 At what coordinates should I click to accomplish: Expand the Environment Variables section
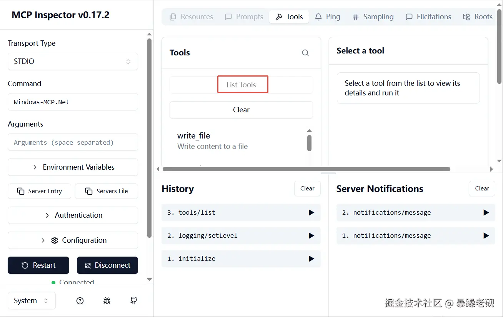pos(73,167)
